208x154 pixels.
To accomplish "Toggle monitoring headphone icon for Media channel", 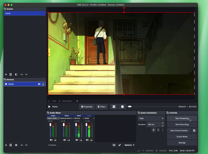I will click(x=91, y=140).
